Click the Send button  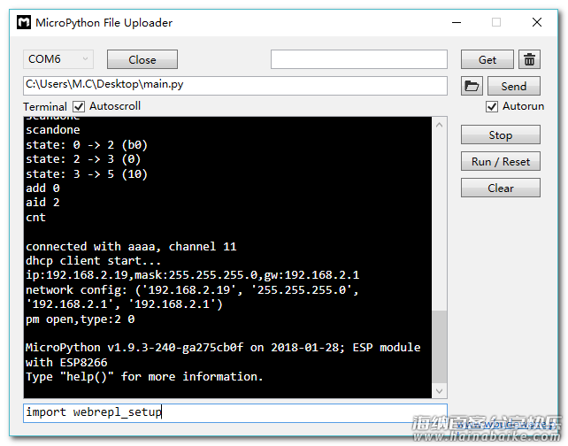tap(514, 86)
